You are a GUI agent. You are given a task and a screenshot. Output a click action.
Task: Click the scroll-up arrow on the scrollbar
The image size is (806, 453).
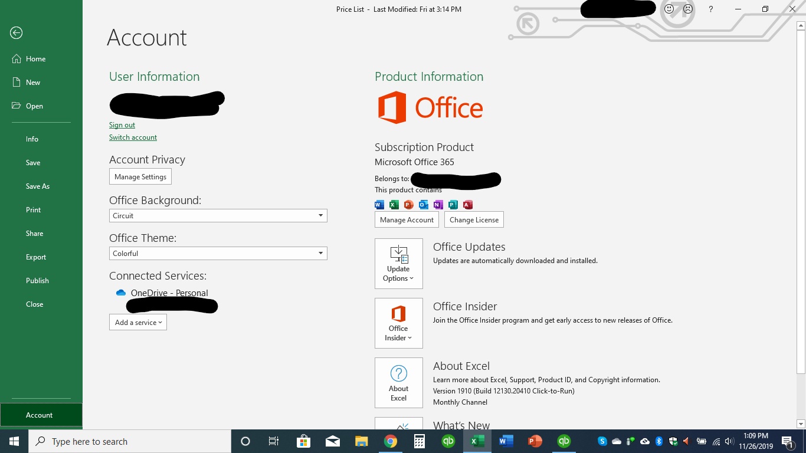click(801, 25)
